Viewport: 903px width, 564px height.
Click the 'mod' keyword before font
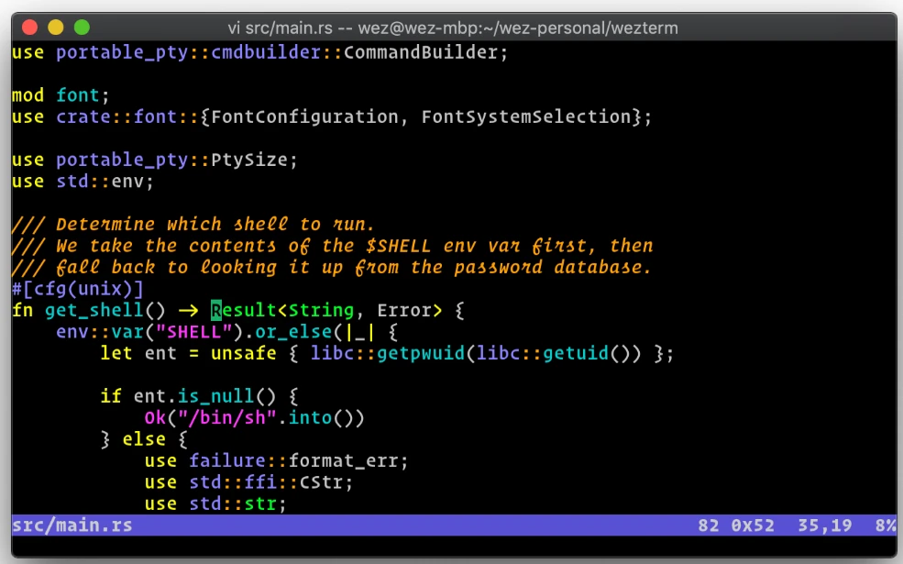coord(28,95)
